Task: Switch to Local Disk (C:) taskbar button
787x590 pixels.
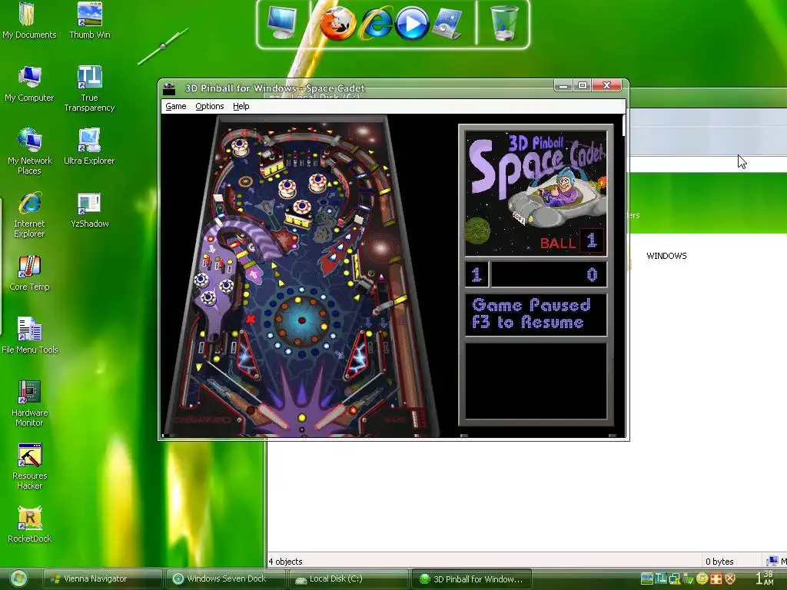Action: [348, 579]
